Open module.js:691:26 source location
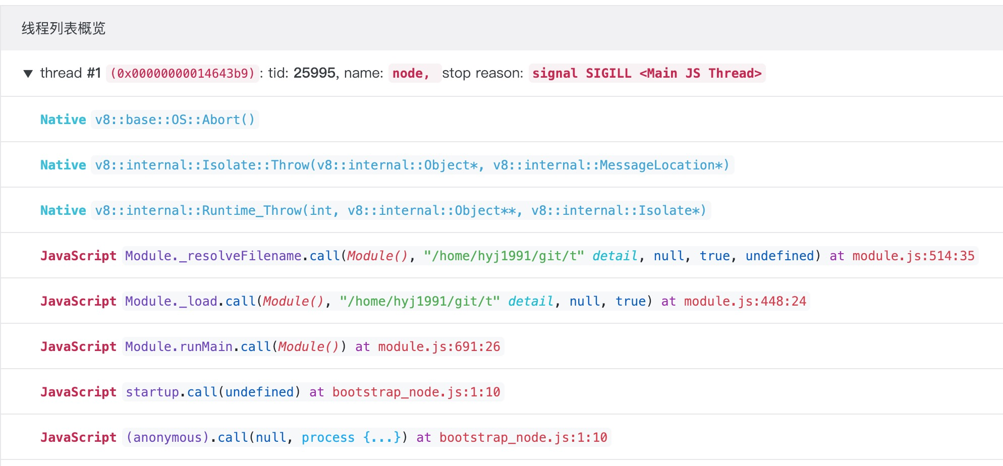This screenshot has height=466, width=1003. pos(439,347)
